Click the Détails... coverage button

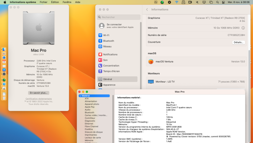[239, 42]
